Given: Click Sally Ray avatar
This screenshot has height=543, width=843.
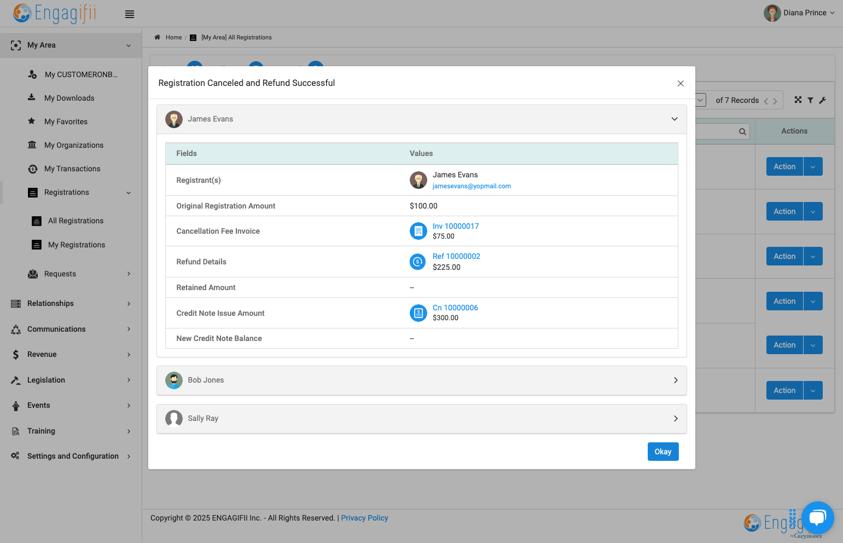Looking at the screenshot, I should [x=174, y=419].
